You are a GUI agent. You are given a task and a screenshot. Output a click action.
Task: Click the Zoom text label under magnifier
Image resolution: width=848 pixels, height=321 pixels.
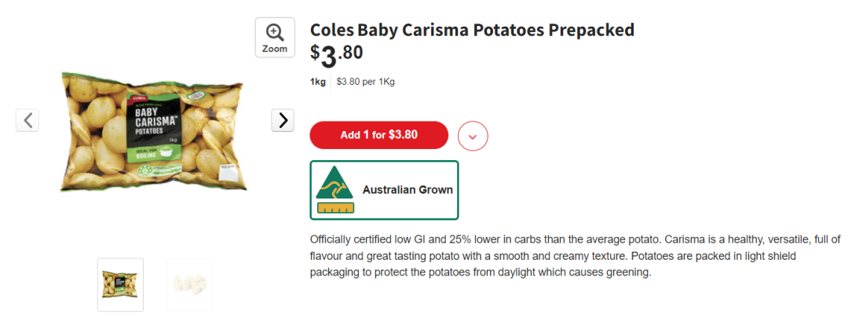pos(275,49)
